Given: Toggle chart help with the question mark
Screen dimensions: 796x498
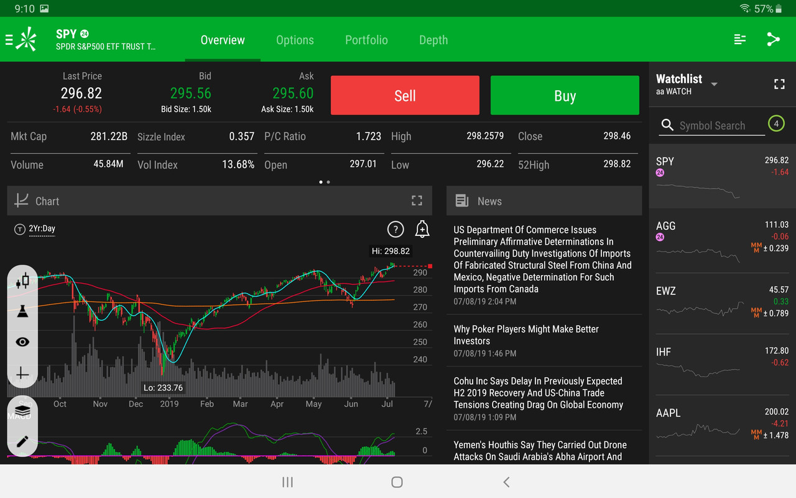Looking at the screenshot, I should point(396,229).
